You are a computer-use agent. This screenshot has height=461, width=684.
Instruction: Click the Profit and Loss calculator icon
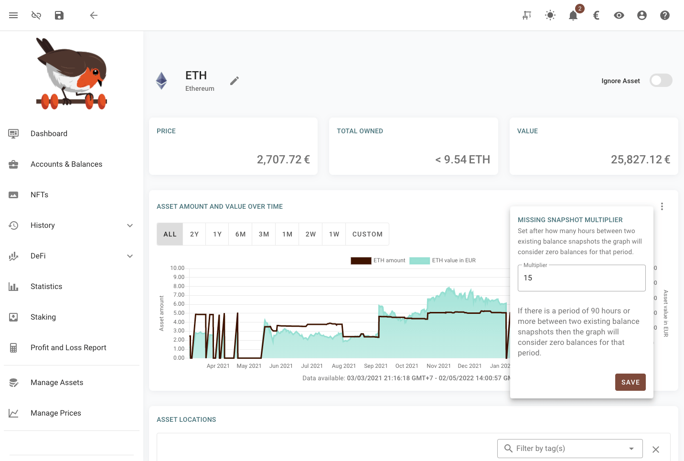[13, 348]
